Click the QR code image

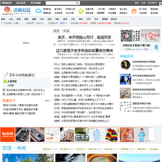pos(126,36)
